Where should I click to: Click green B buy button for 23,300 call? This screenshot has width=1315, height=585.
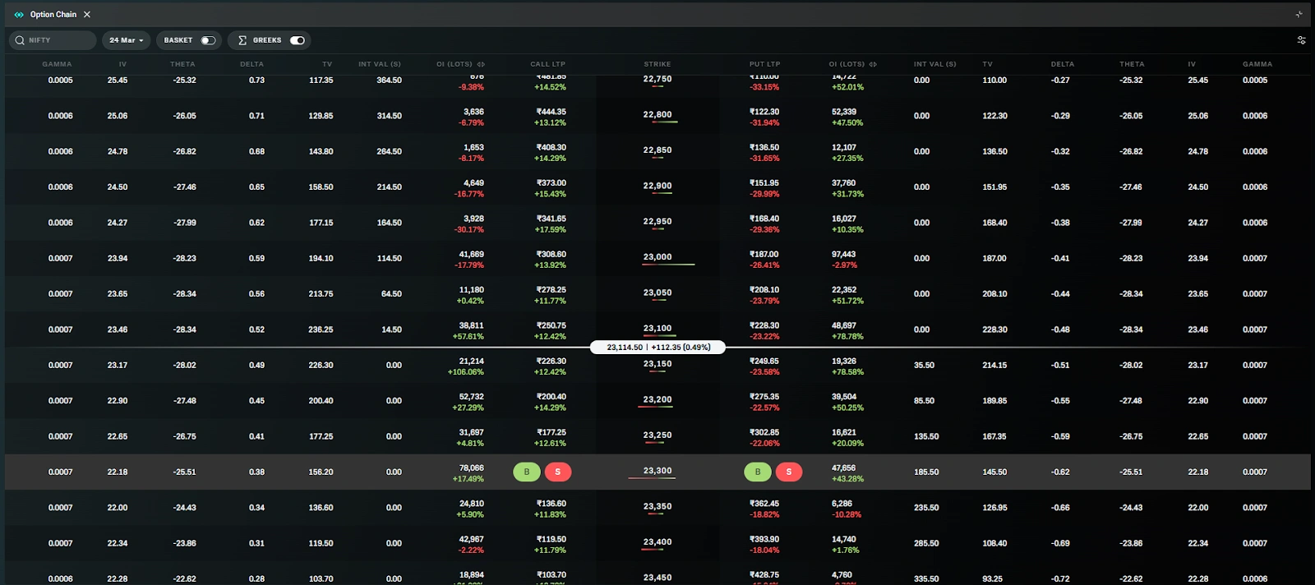[527, 472]
